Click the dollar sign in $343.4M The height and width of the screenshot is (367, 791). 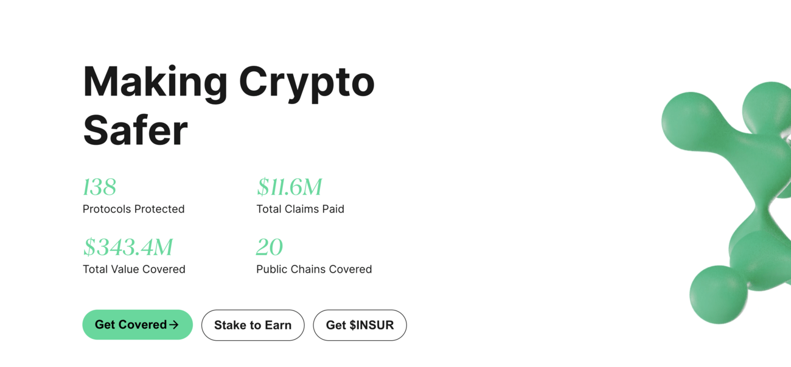tap(89, 248)
